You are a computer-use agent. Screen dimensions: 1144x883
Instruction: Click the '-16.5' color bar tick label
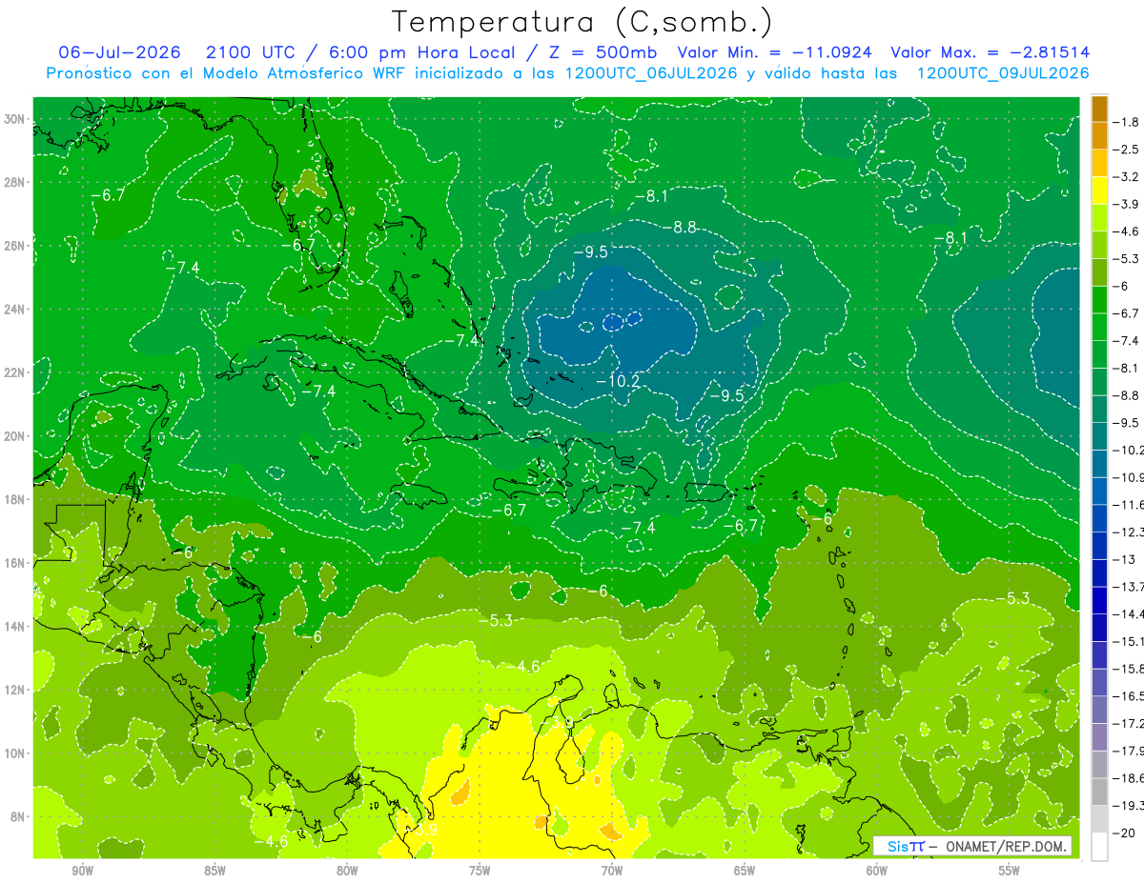pyautogui.click(x=1129, y=695)
